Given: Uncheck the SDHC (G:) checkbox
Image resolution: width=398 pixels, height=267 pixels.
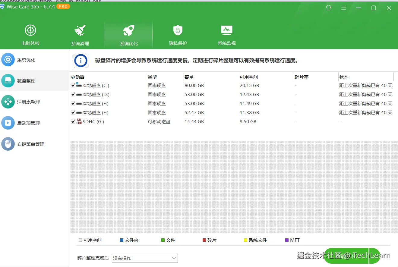Looking at the screenshot, I should click(73, 121).
